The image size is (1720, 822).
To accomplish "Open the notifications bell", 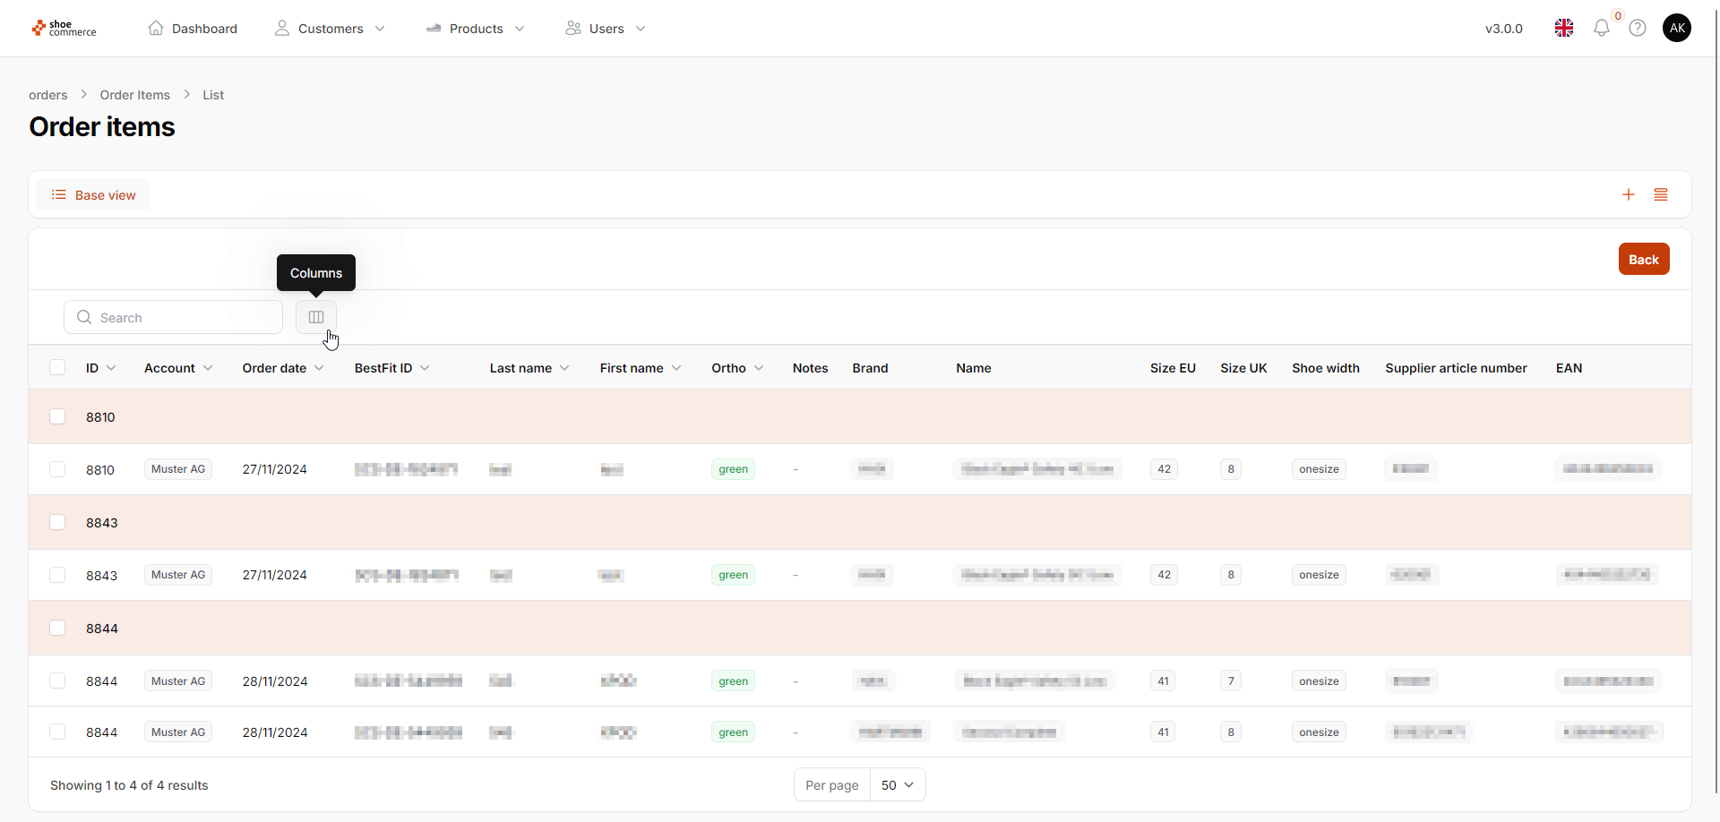I will click(x=1601, y=29).
